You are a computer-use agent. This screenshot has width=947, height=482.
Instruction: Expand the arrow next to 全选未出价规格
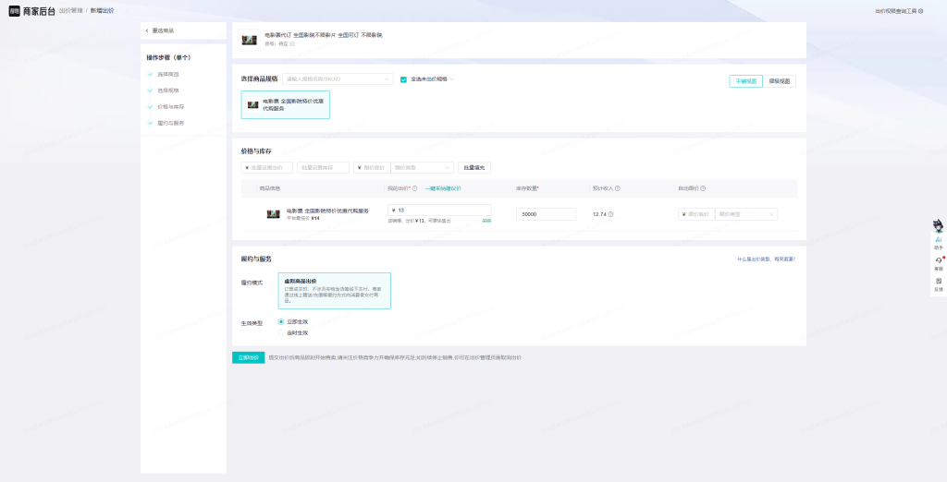(x=452, y=79)
